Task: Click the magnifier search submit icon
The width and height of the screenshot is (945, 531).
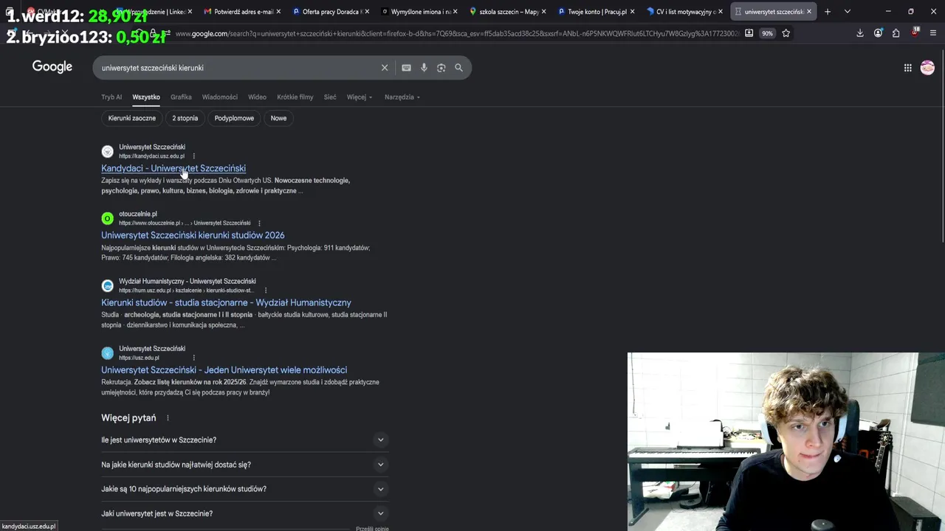Action: pos(458,68)
